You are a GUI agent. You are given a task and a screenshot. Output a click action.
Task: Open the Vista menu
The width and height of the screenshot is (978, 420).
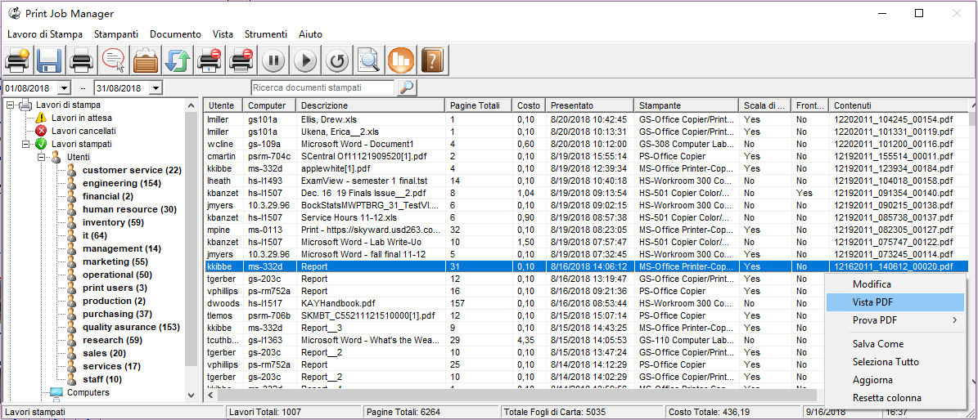(223, 34)
